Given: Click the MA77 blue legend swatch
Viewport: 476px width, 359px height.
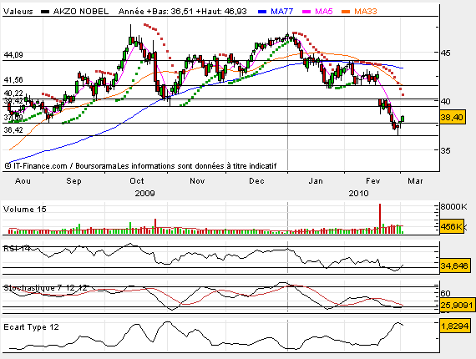Looking at the screenshot, I should coord(262,12).
